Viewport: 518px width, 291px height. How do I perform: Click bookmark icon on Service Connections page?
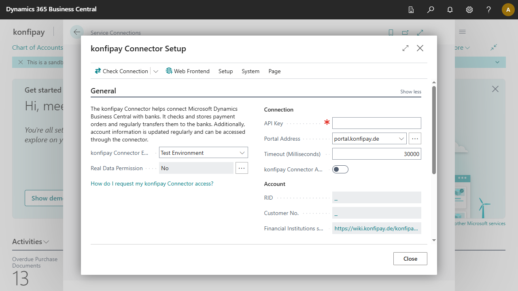click(x=391, y=33)
